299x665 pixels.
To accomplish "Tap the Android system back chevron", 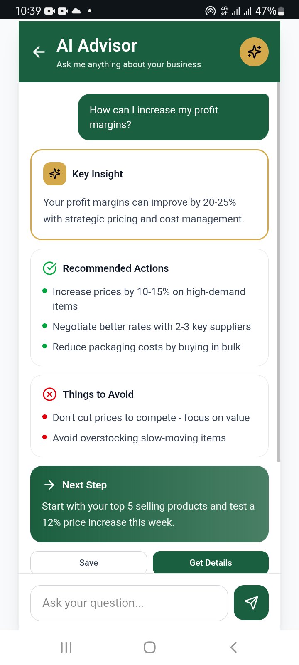I will 233,647.
